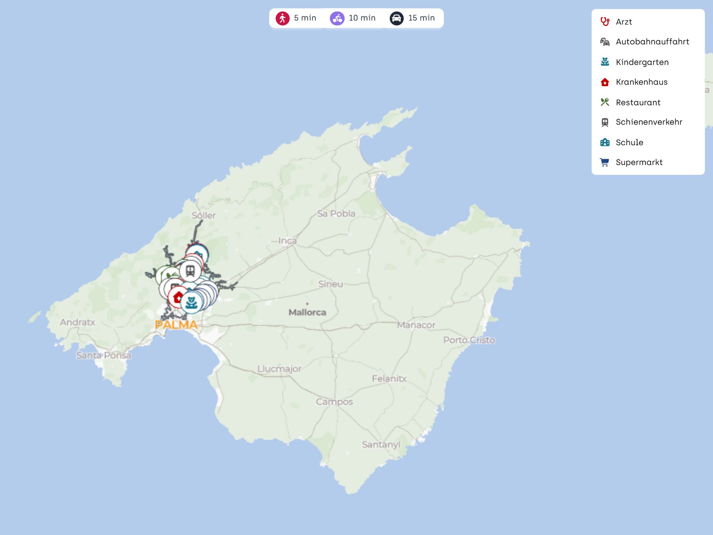Click the red hospital marker on map
713x535 pixels.
[177, 297]
